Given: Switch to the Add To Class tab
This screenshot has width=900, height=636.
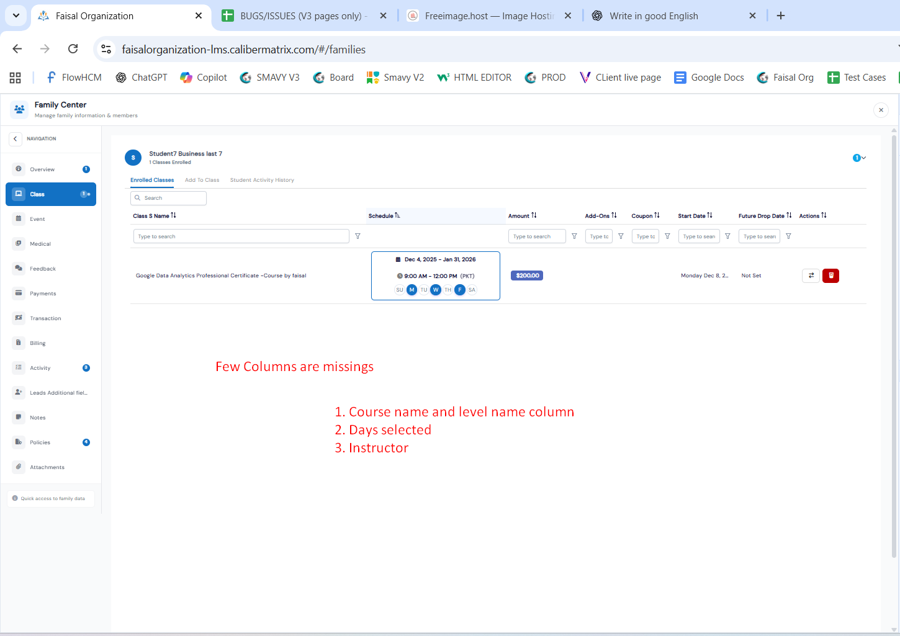Looking at the screenshot, I should (202, 180).
